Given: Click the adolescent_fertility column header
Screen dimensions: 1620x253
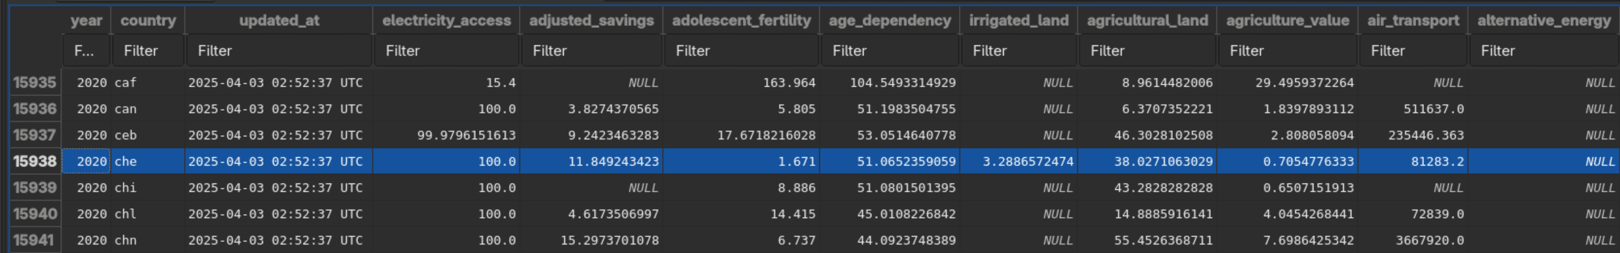Looking at the screenshot, I should point(741,21).
